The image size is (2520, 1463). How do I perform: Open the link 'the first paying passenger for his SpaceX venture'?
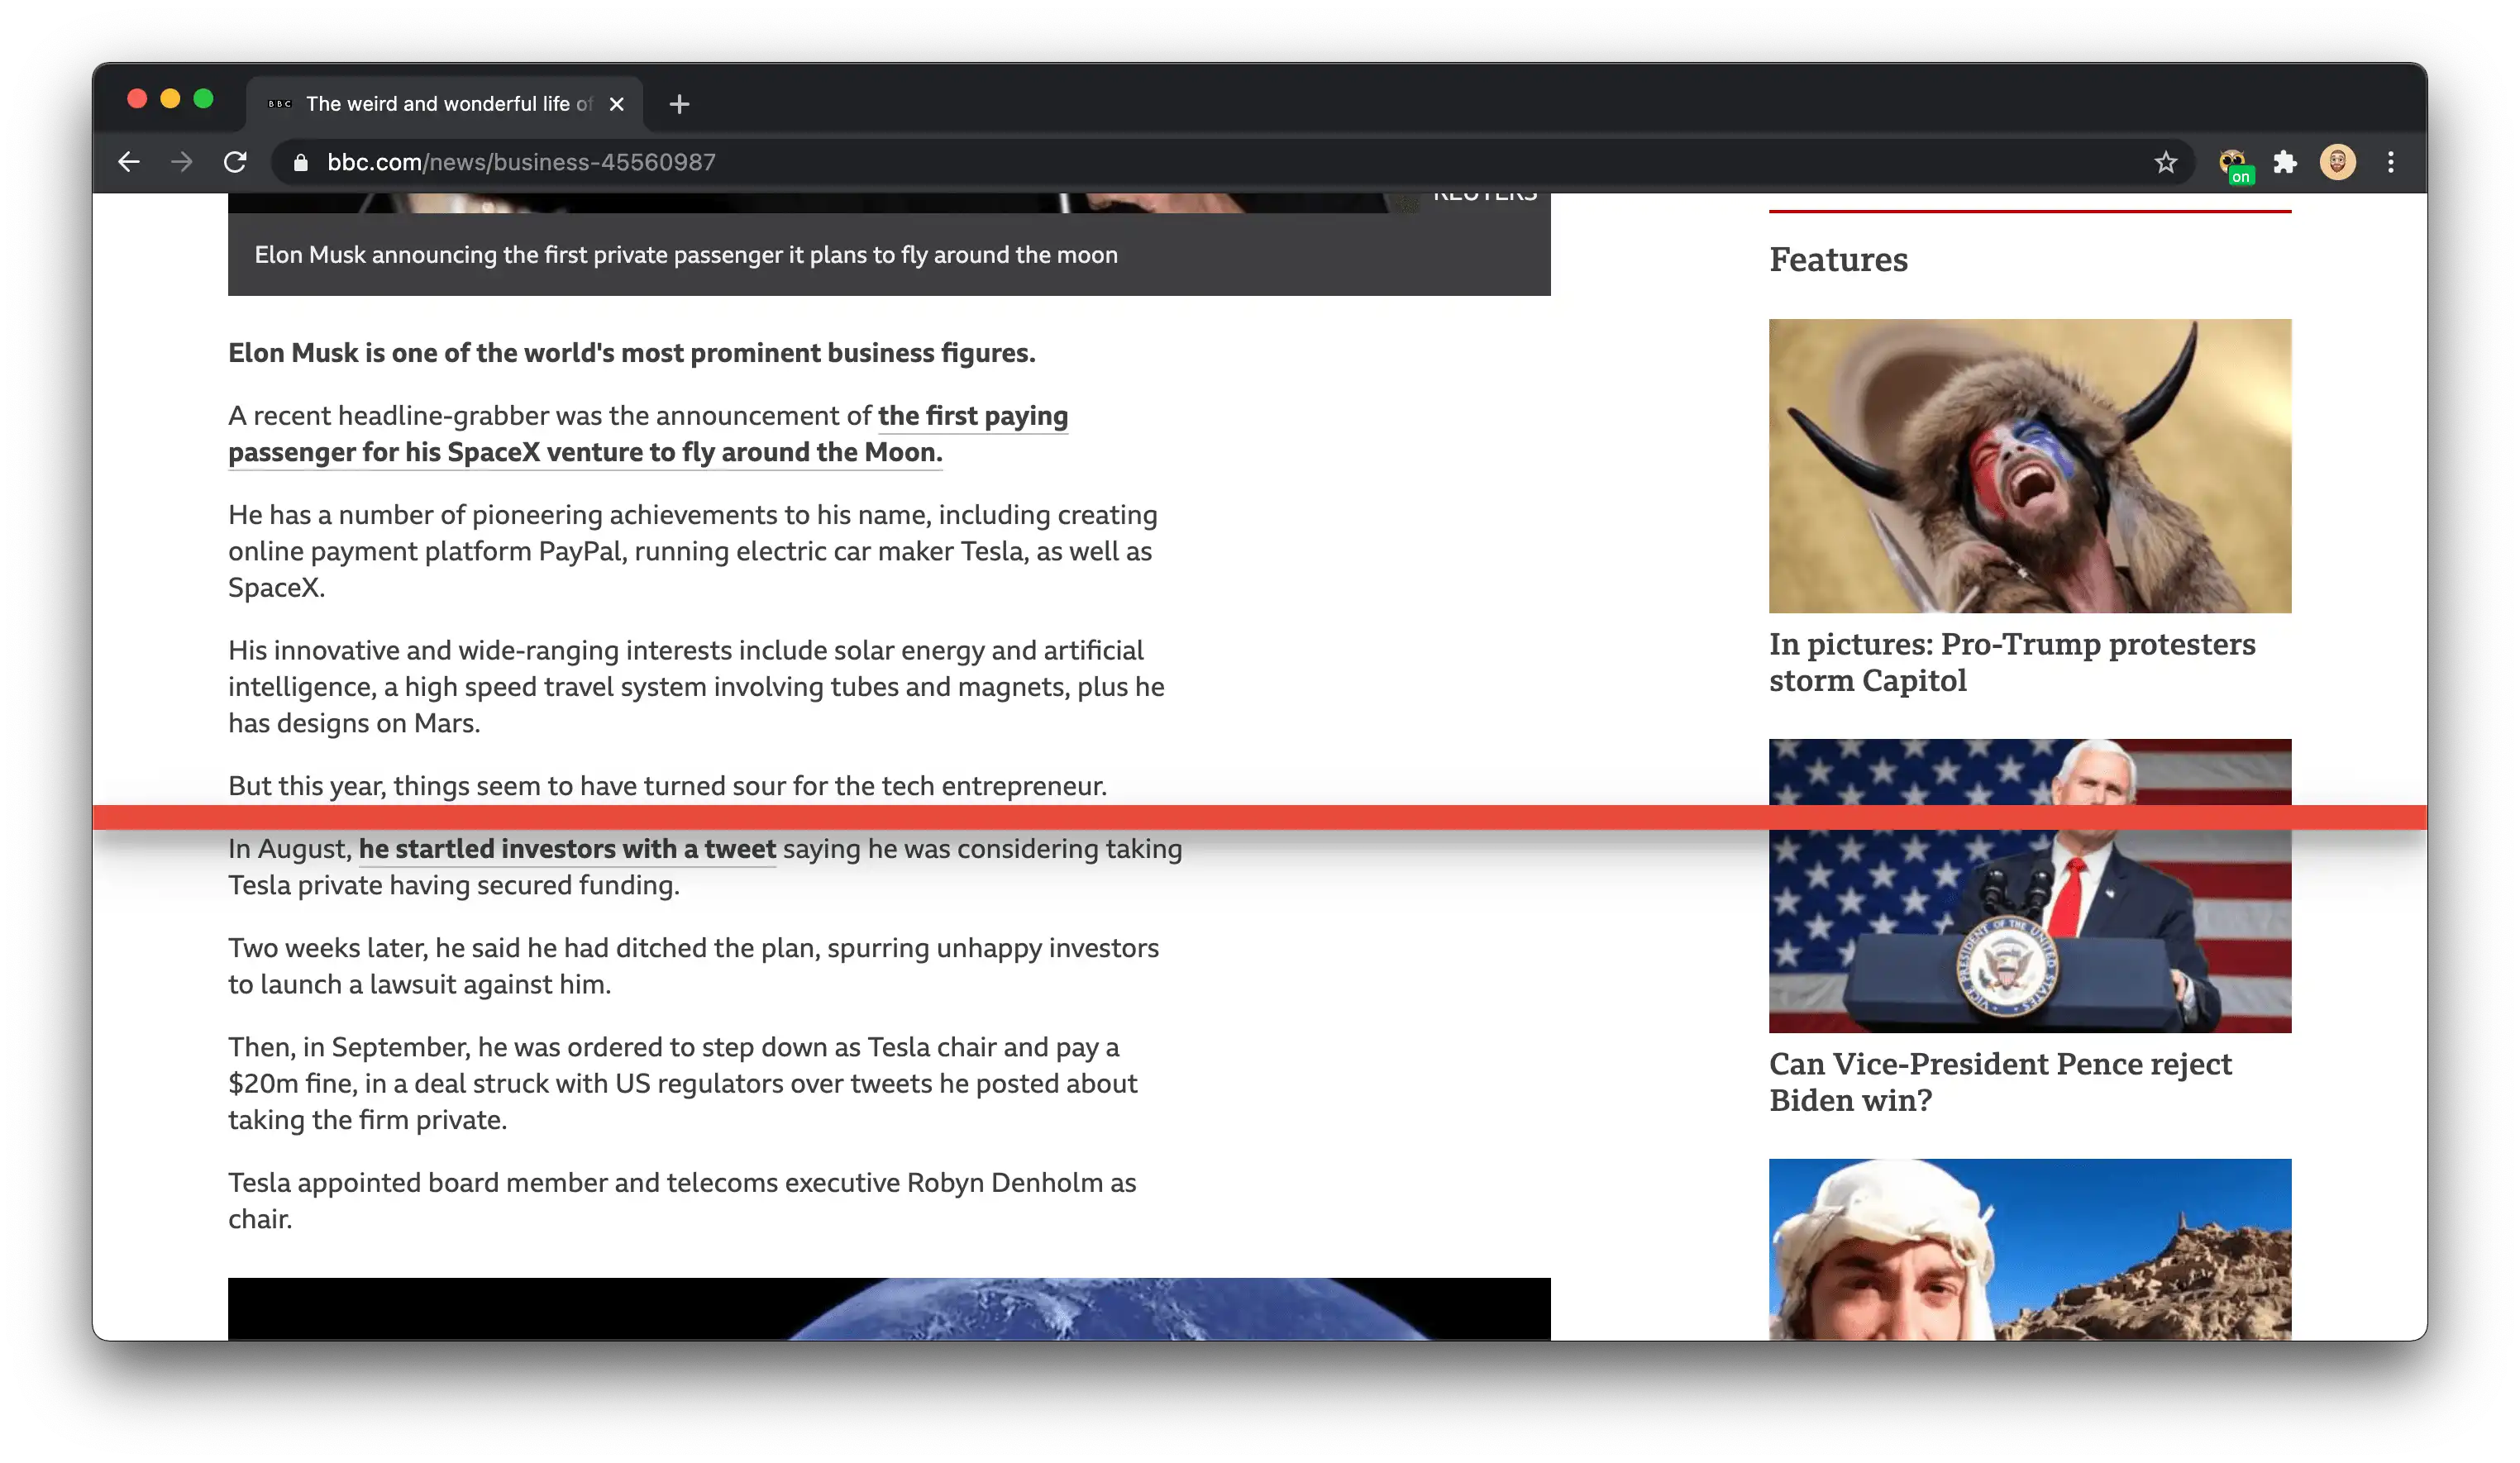click(648, 434)
